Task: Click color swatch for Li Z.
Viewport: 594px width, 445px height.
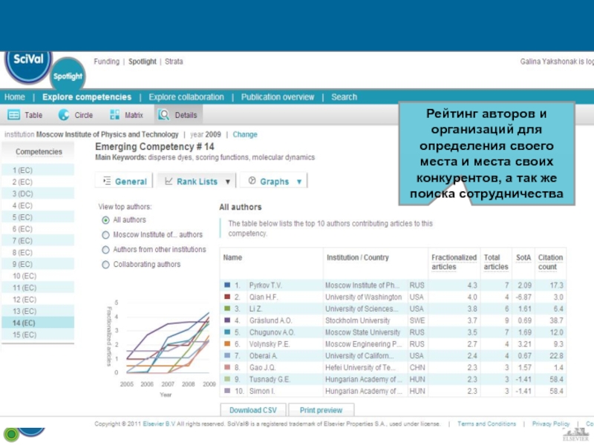Action: [x=227, y=308]
